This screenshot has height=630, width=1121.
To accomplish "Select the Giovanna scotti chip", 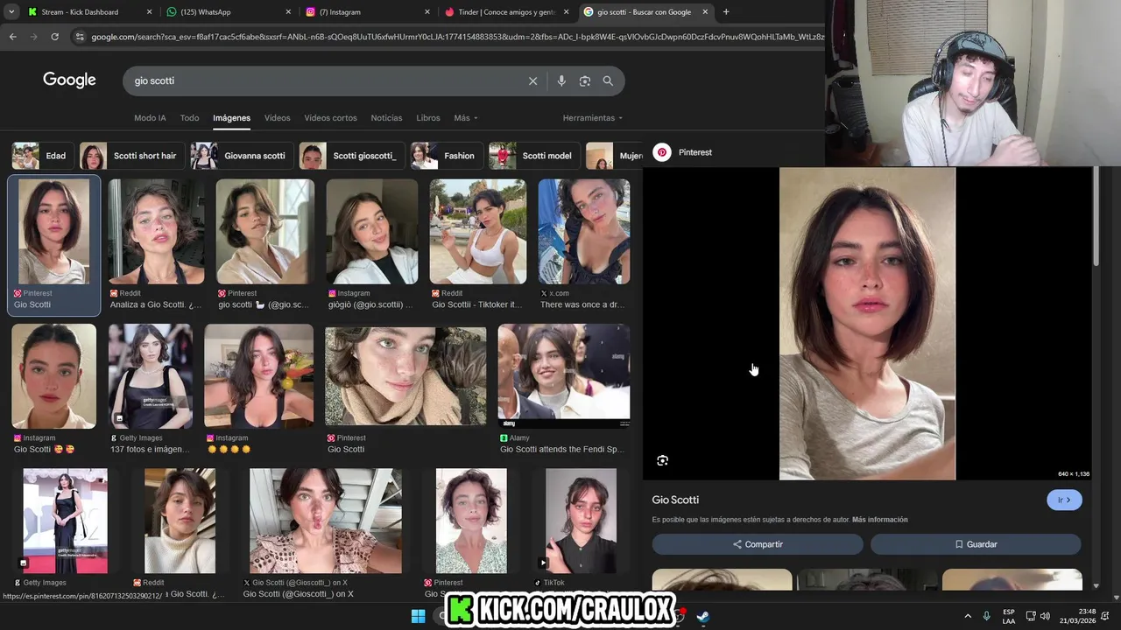I will point(242,156).
